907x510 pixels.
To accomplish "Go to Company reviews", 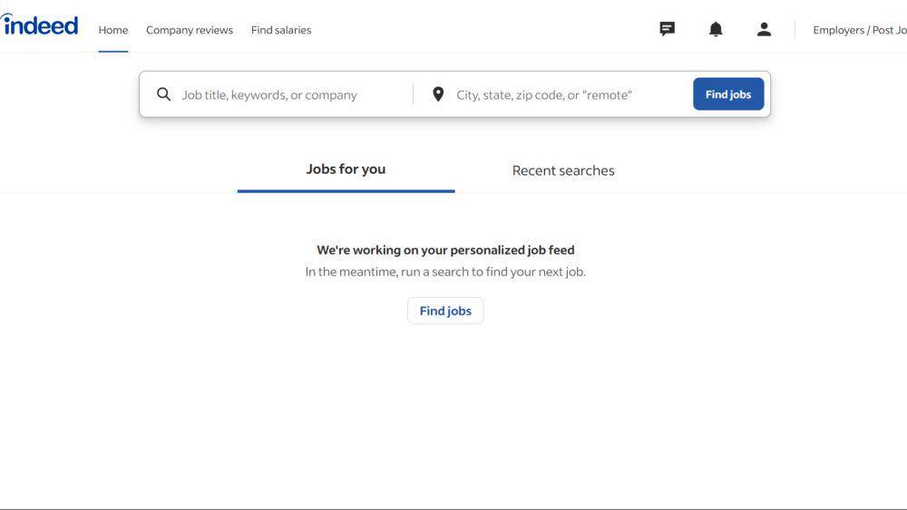I will (190, 30).
